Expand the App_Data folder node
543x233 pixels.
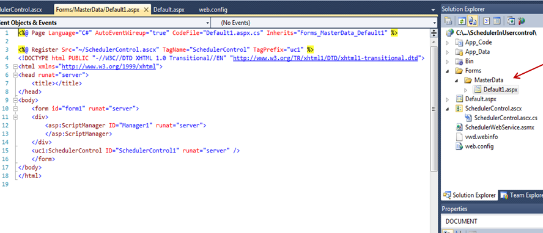point(448,52)
